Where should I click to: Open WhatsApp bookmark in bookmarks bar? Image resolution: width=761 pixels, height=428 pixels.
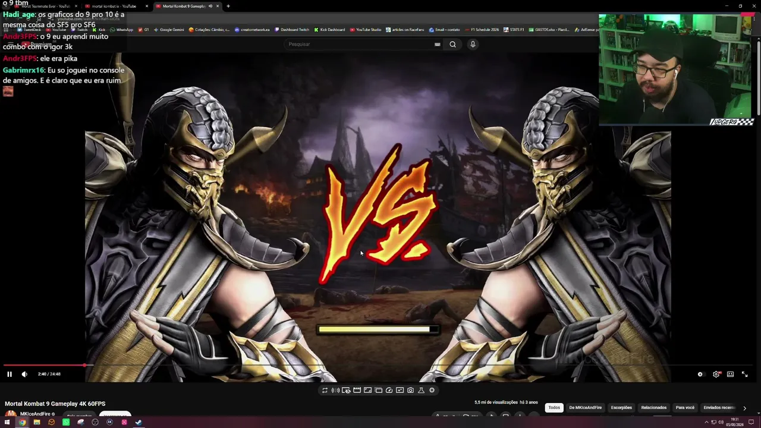click(x=122, y=30)
